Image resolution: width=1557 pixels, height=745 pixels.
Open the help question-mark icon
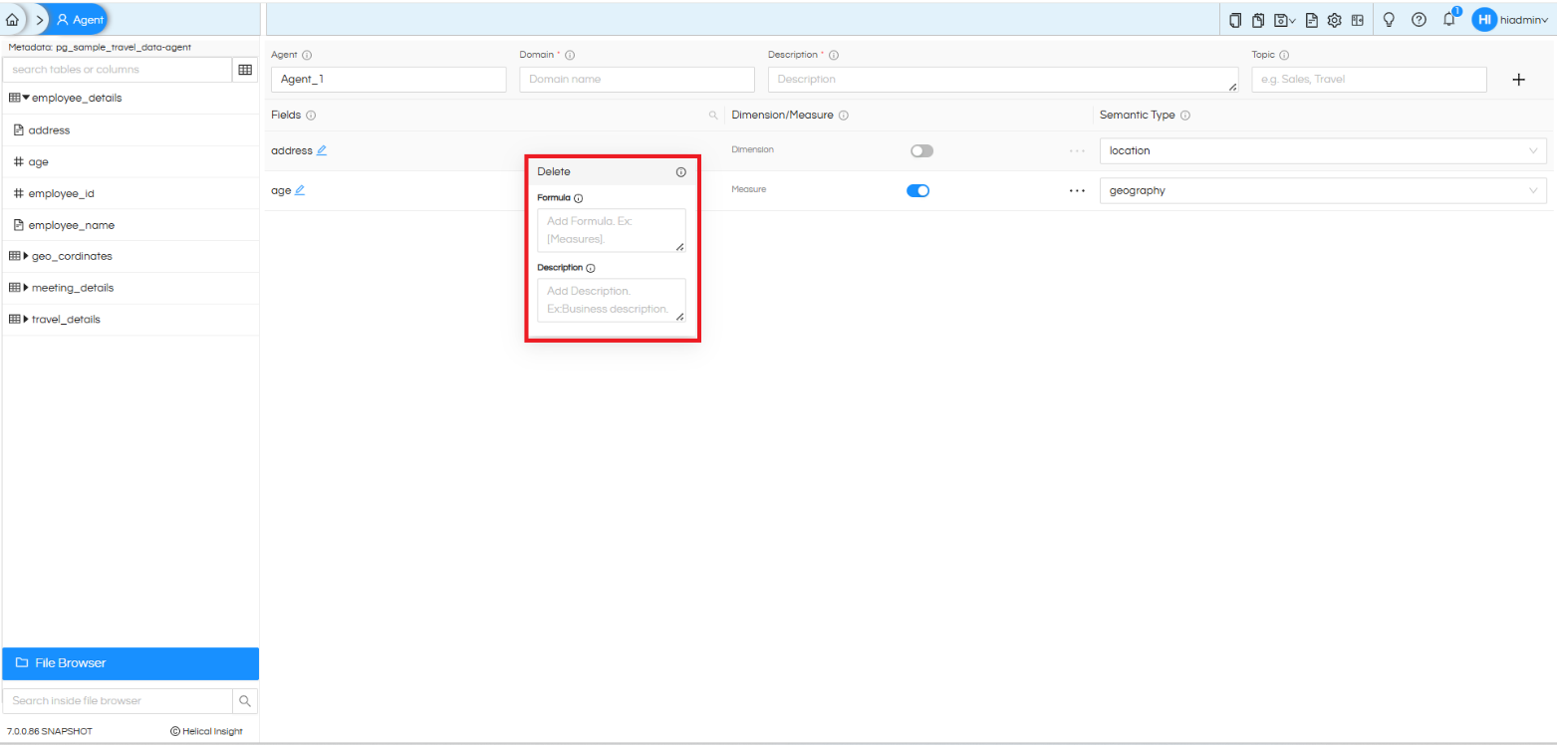click(1419, 20)
